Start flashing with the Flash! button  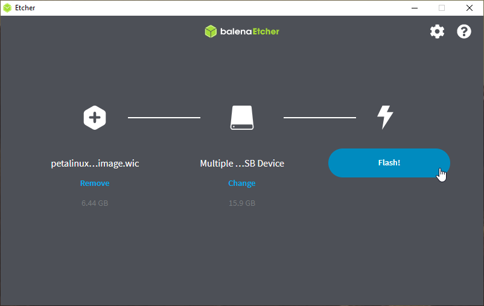pos(389,163)
